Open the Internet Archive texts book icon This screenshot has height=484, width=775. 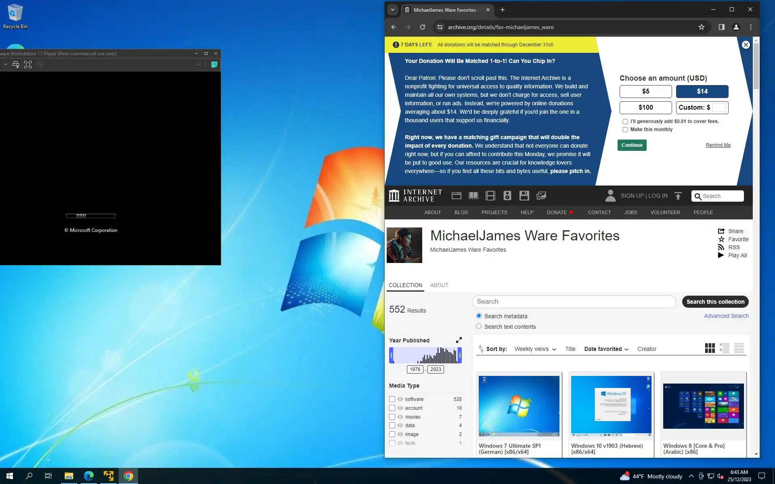(473, 196)
